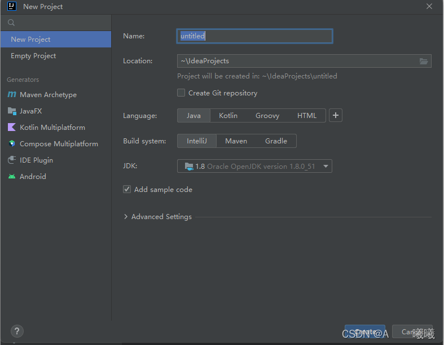The width and height of the screenshot is (444, 345).
Task: Uncheck Add sample code
Action: (127, 189)
